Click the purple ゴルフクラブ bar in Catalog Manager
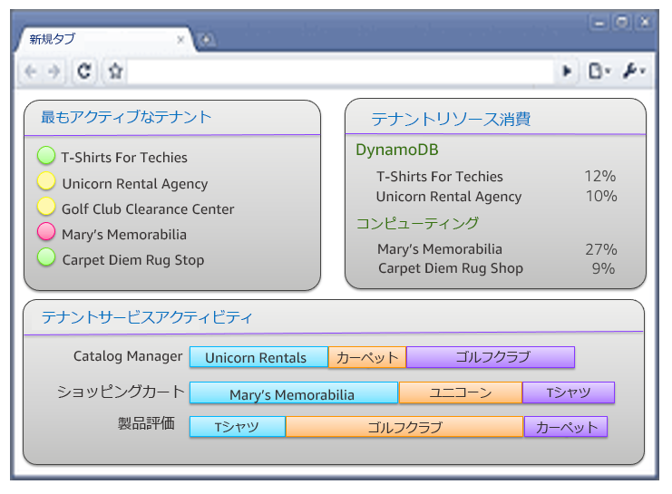This screenshot has width=672, height=494. (491, 357)
